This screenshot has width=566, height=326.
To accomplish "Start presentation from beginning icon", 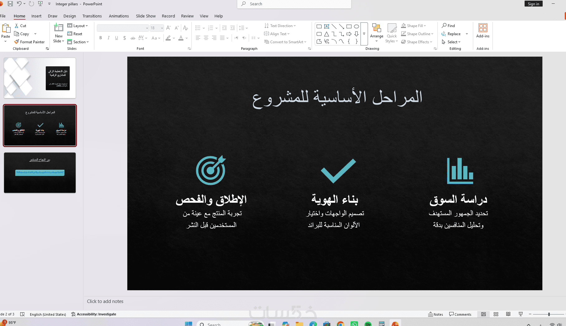I will pyautogui.click(x=40, y=4).
